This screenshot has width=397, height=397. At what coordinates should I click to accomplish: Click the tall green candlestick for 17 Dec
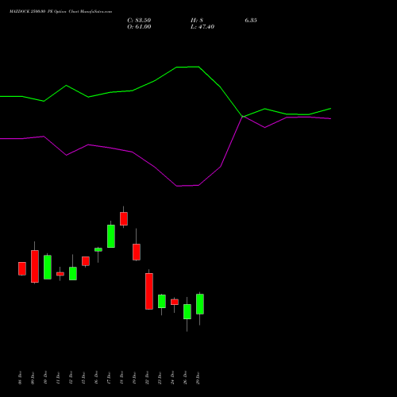pyautogui.click(x=111, y=236)
